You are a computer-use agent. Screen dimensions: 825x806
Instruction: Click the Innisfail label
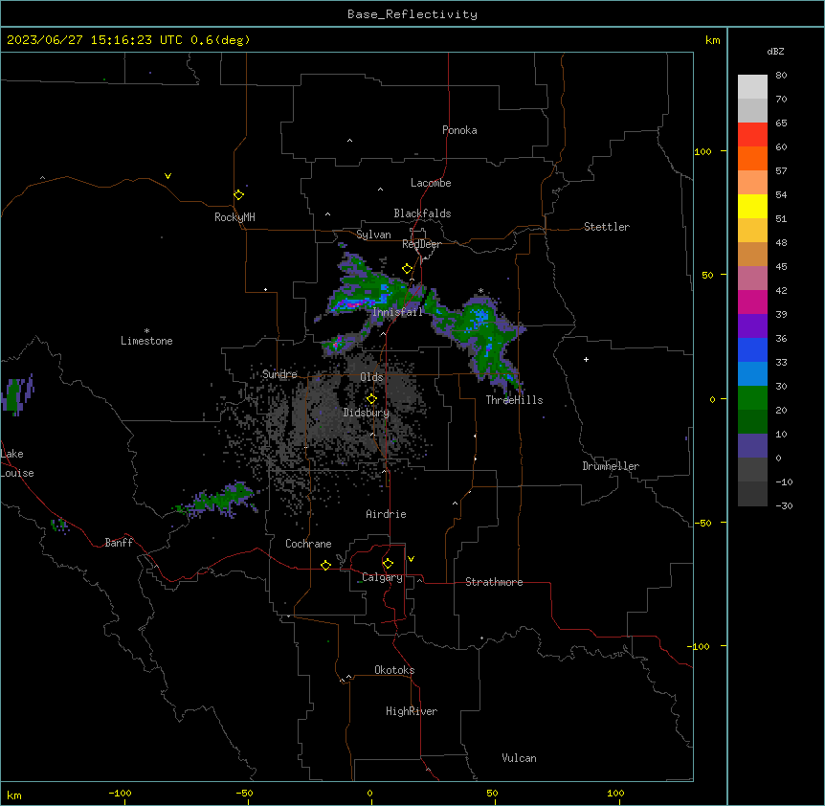click(x=397, y=312)
